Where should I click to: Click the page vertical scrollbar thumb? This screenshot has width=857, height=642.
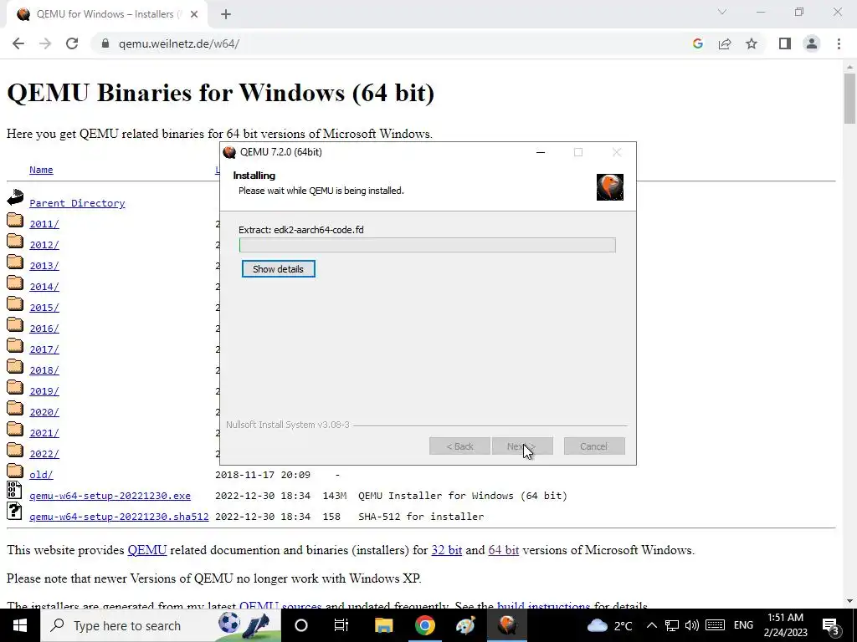849,99
